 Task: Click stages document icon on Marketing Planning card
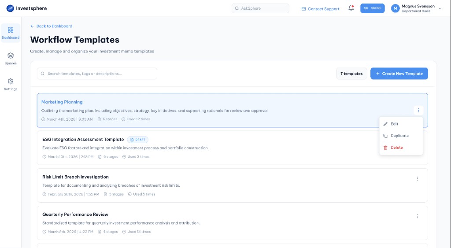[99, 119]
